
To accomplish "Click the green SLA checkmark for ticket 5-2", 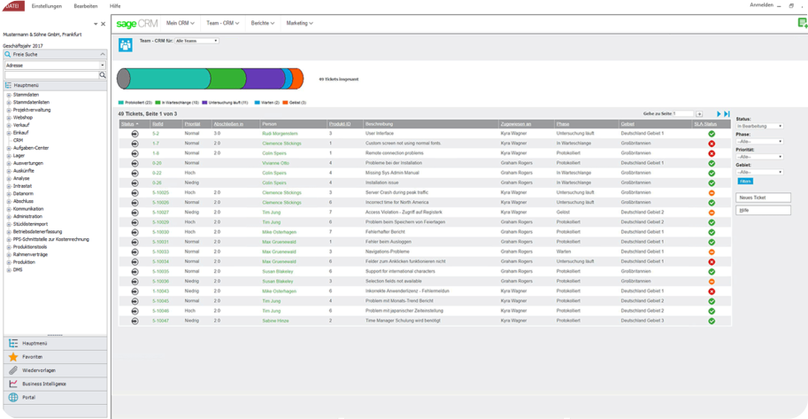I will coord(712,134).
